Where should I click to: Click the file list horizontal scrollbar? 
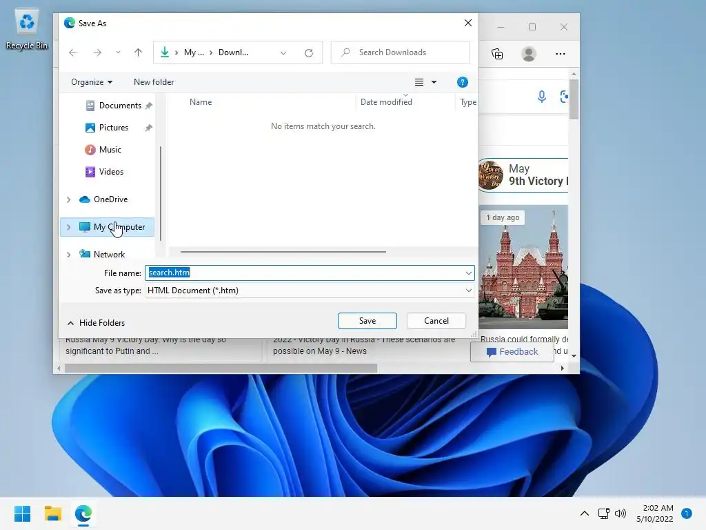(283, 251)
